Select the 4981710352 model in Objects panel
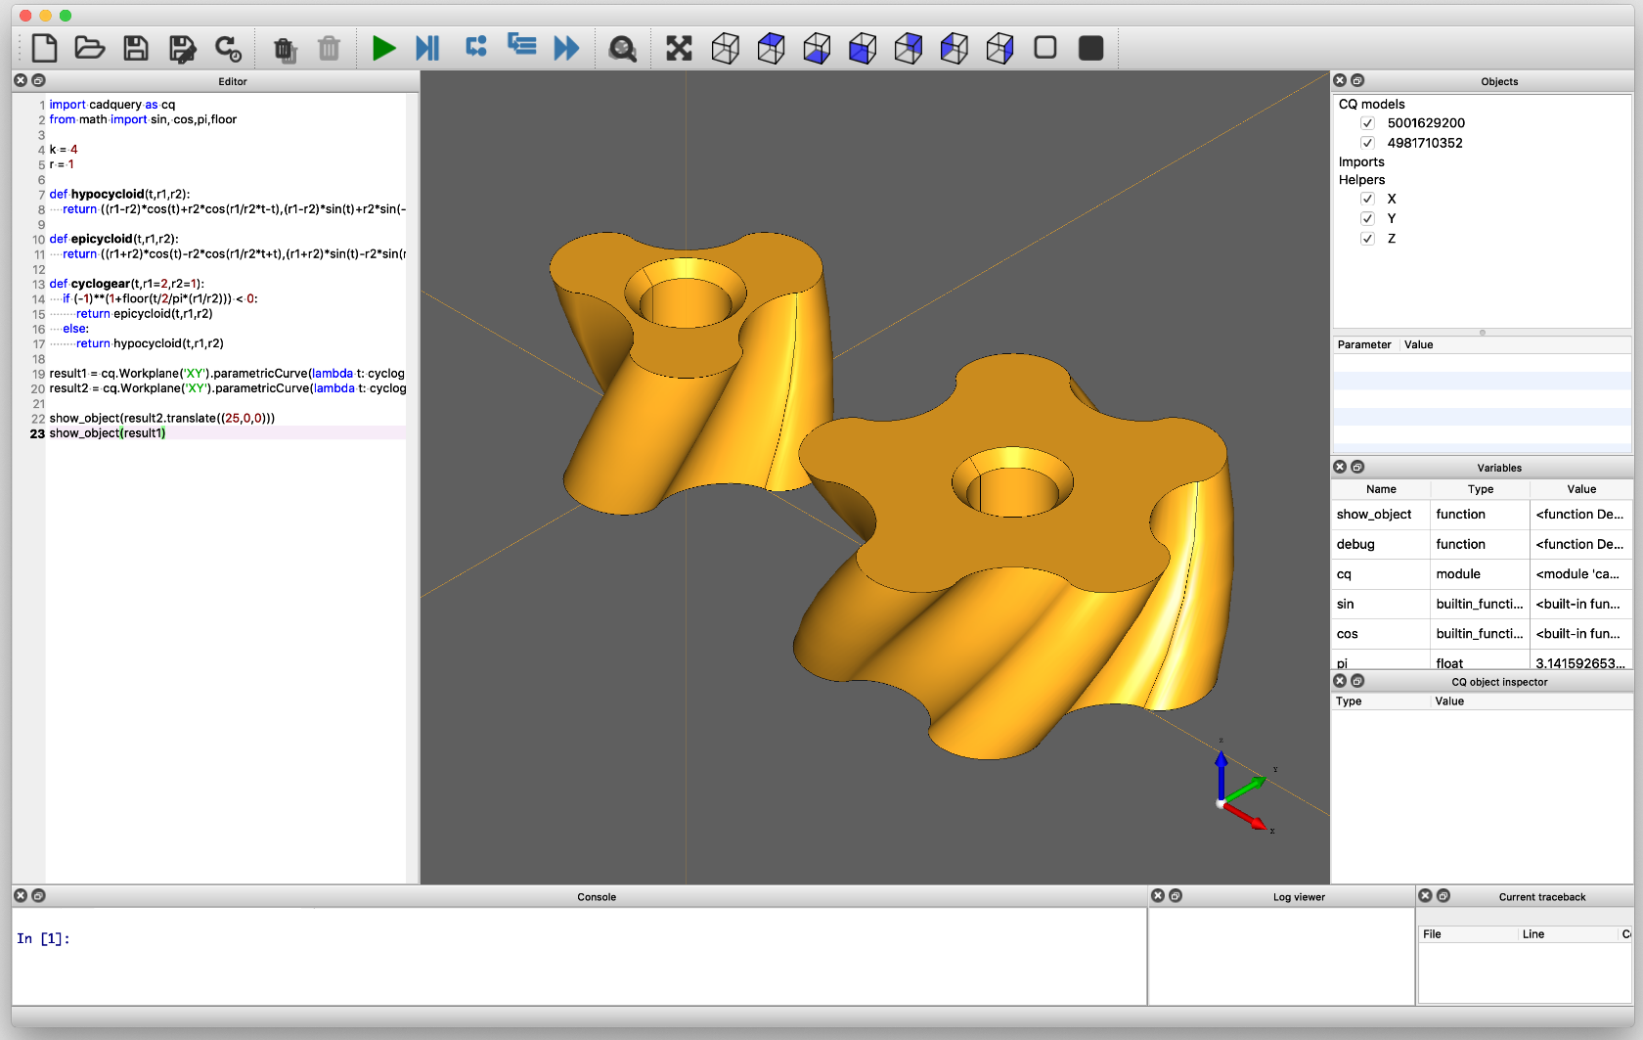 (x=1427, y=143)
